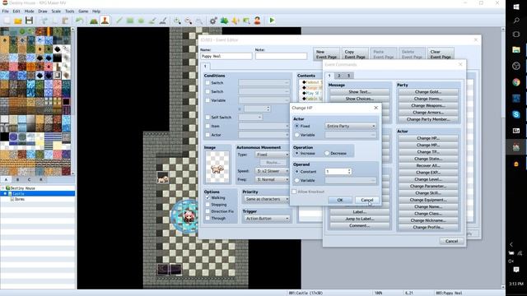This screenshot has width=527, height=296.
Task: Toggle Walking option checkbox
Action: [x=208, y=197]
